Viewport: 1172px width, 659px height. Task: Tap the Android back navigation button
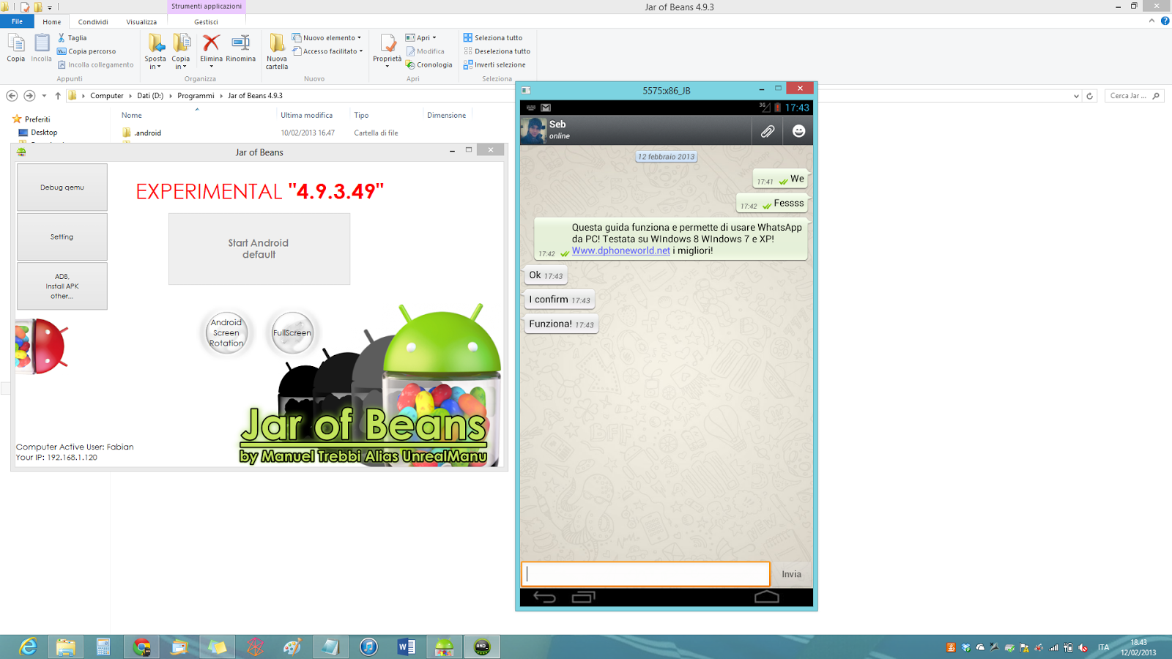544,597
